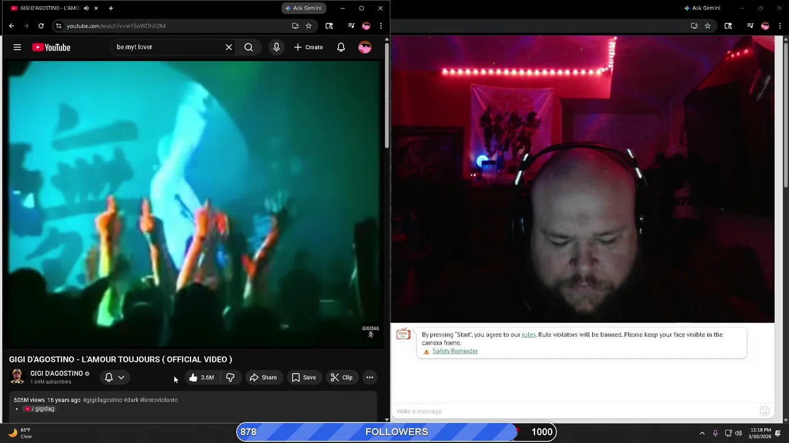
Task: Create a Clip from the video
Action: [341, 377]
